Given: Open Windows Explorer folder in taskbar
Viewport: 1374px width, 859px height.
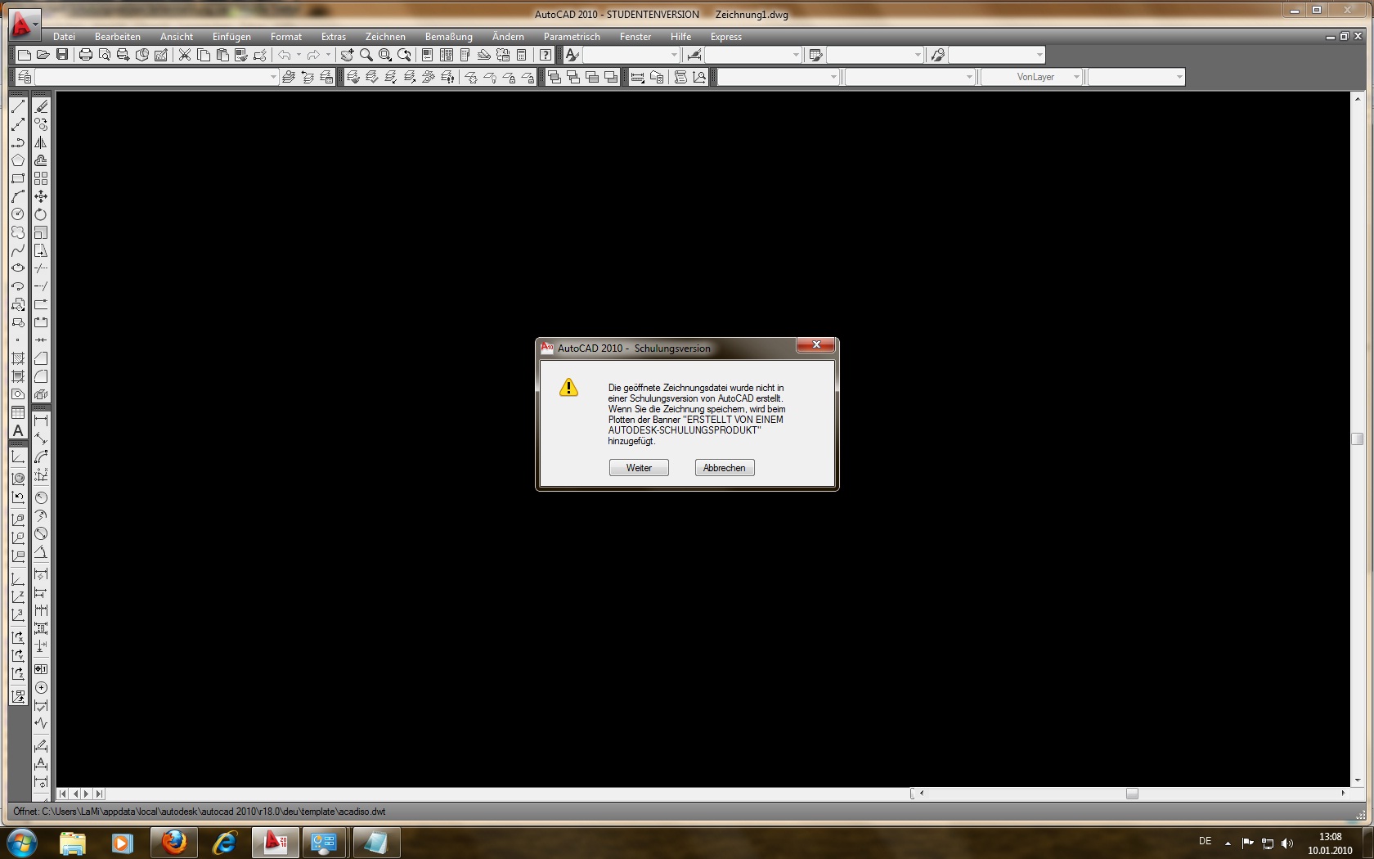Looking at the screenshot, I should pyautogui.click(x=73, y=843).
